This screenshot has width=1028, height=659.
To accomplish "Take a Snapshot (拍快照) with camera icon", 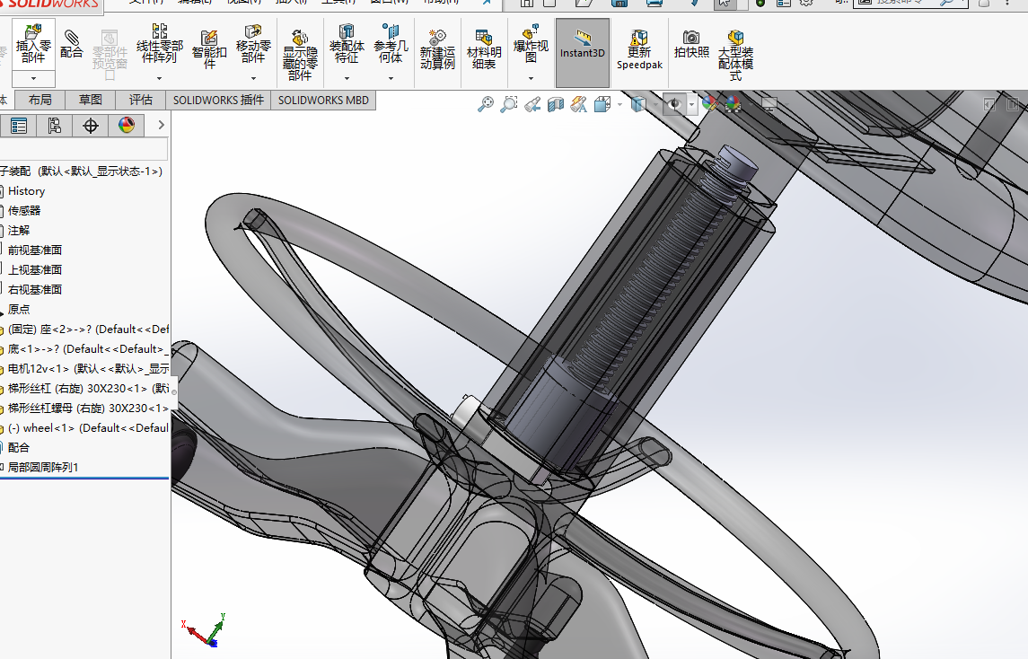I will (x=691, y=44).
